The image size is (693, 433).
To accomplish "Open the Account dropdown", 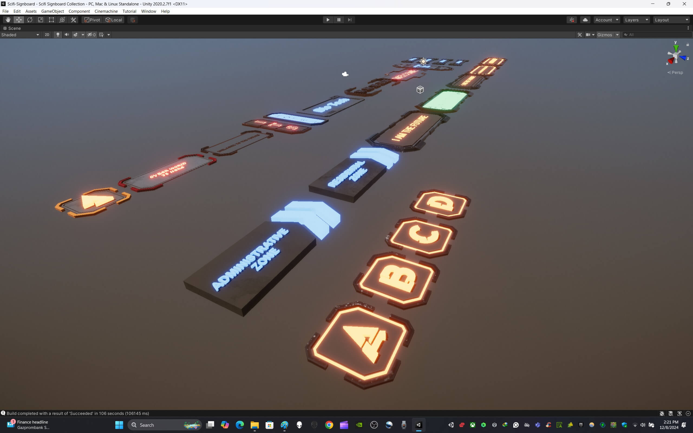I will coord(607,20).
